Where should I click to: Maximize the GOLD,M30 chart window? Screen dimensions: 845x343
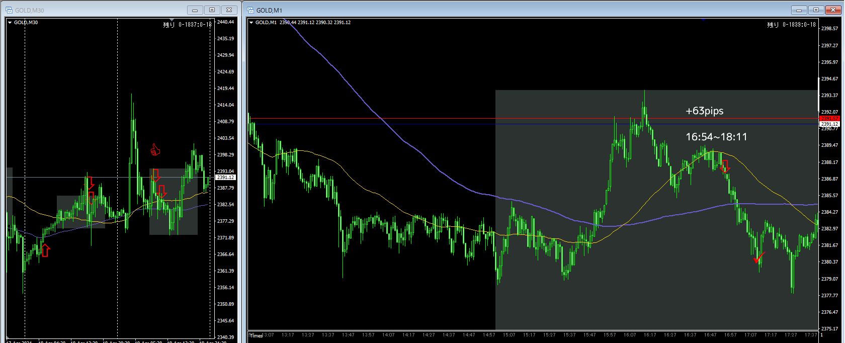[x=212, y=10]
